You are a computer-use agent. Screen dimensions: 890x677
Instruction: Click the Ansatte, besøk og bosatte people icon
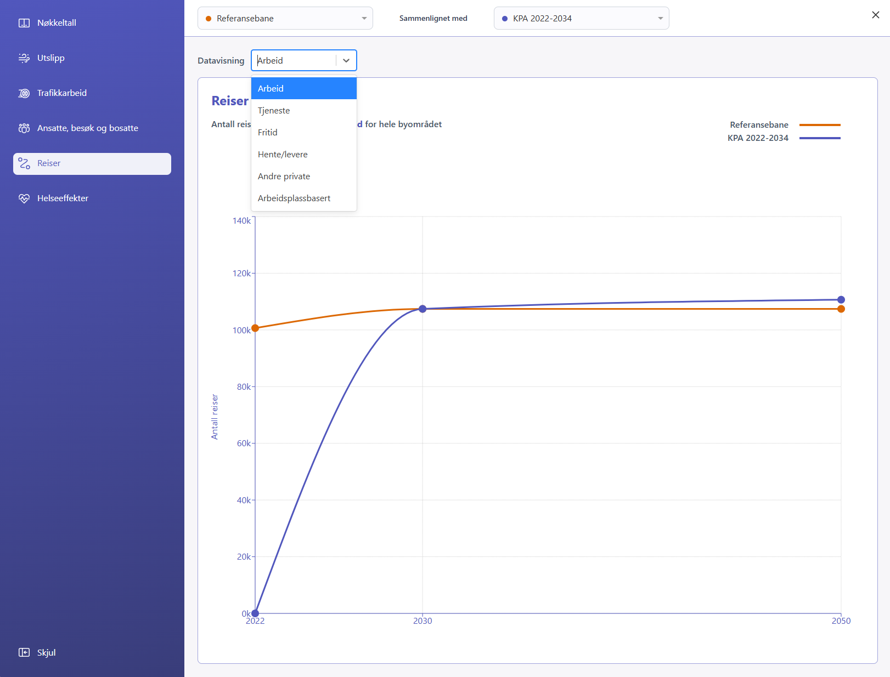click(24, 128)
